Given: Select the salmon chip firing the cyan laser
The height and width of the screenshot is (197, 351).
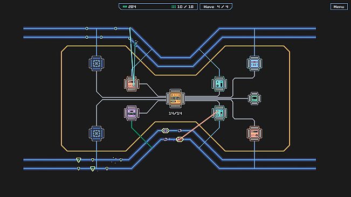Looking at the screenshot, I should click(x=132, y=84).
